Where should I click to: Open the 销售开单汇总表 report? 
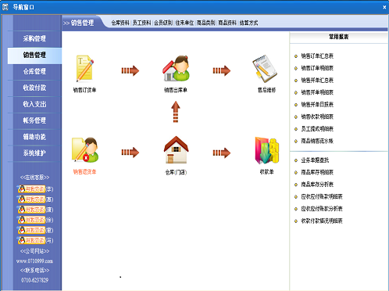(317, 81)
